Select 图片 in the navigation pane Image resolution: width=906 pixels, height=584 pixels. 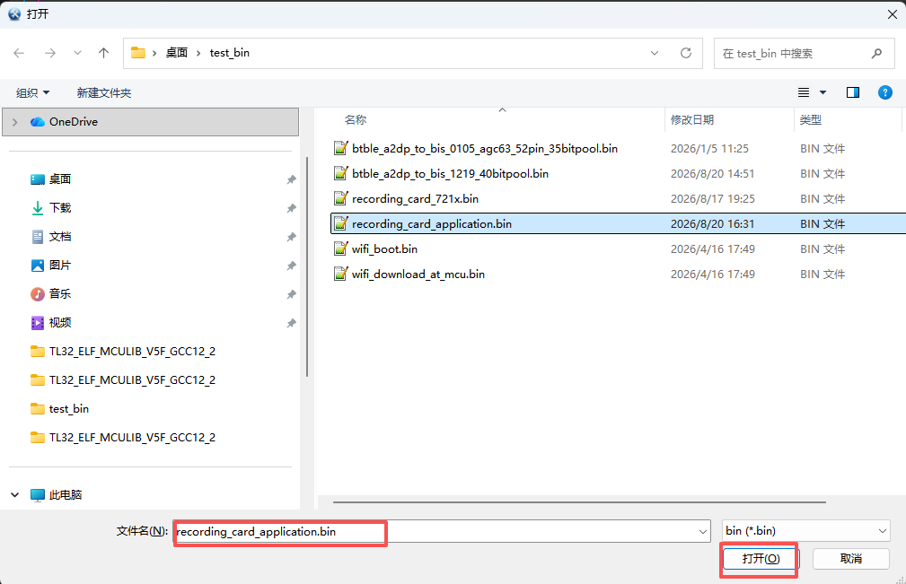[x=60, y=266]
